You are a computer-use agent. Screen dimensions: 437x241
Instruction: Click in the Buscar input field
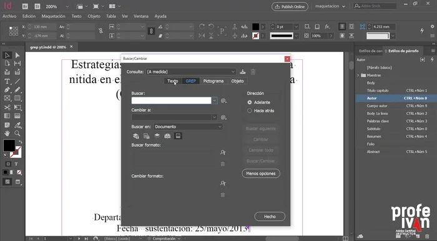pos(171,101)
